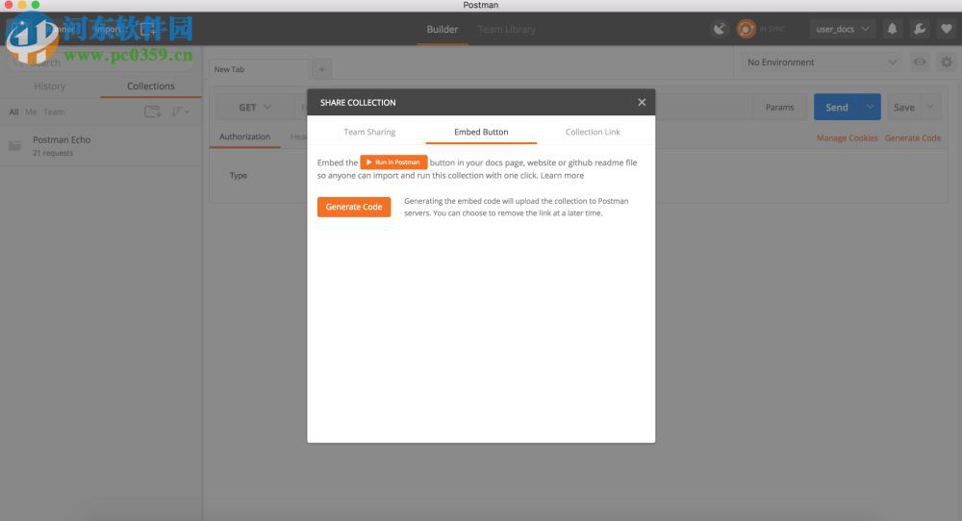Open the History tab in sidebar
The width and height of the screenshot is (962, 521).
[x=50, y=87]
